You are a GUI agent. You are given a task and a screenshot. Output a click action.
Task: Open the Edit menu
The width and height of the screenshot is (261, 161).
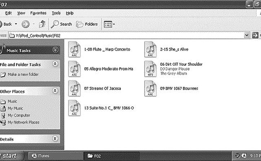click(x=8, y=13)
